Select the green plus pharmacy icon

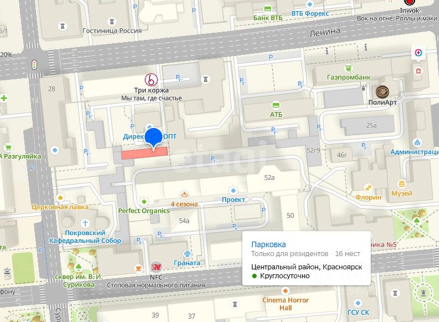(x=4, y=98)
